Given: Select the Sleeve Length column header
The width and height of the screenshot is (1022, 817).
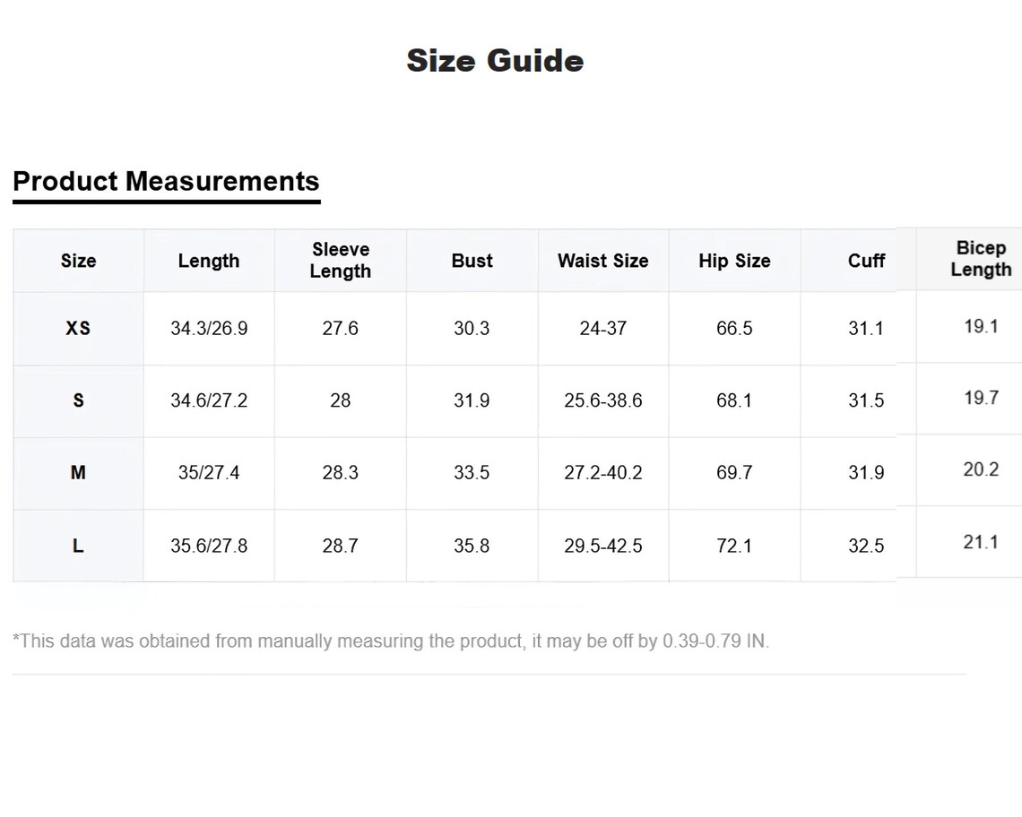Looking at the screenshot, I should 341,260.
